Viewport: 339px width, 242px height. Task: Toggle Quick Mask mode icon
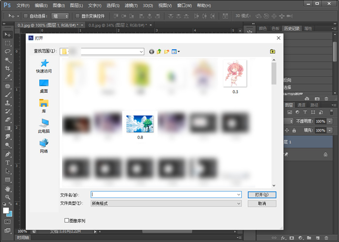click(7, 222)
